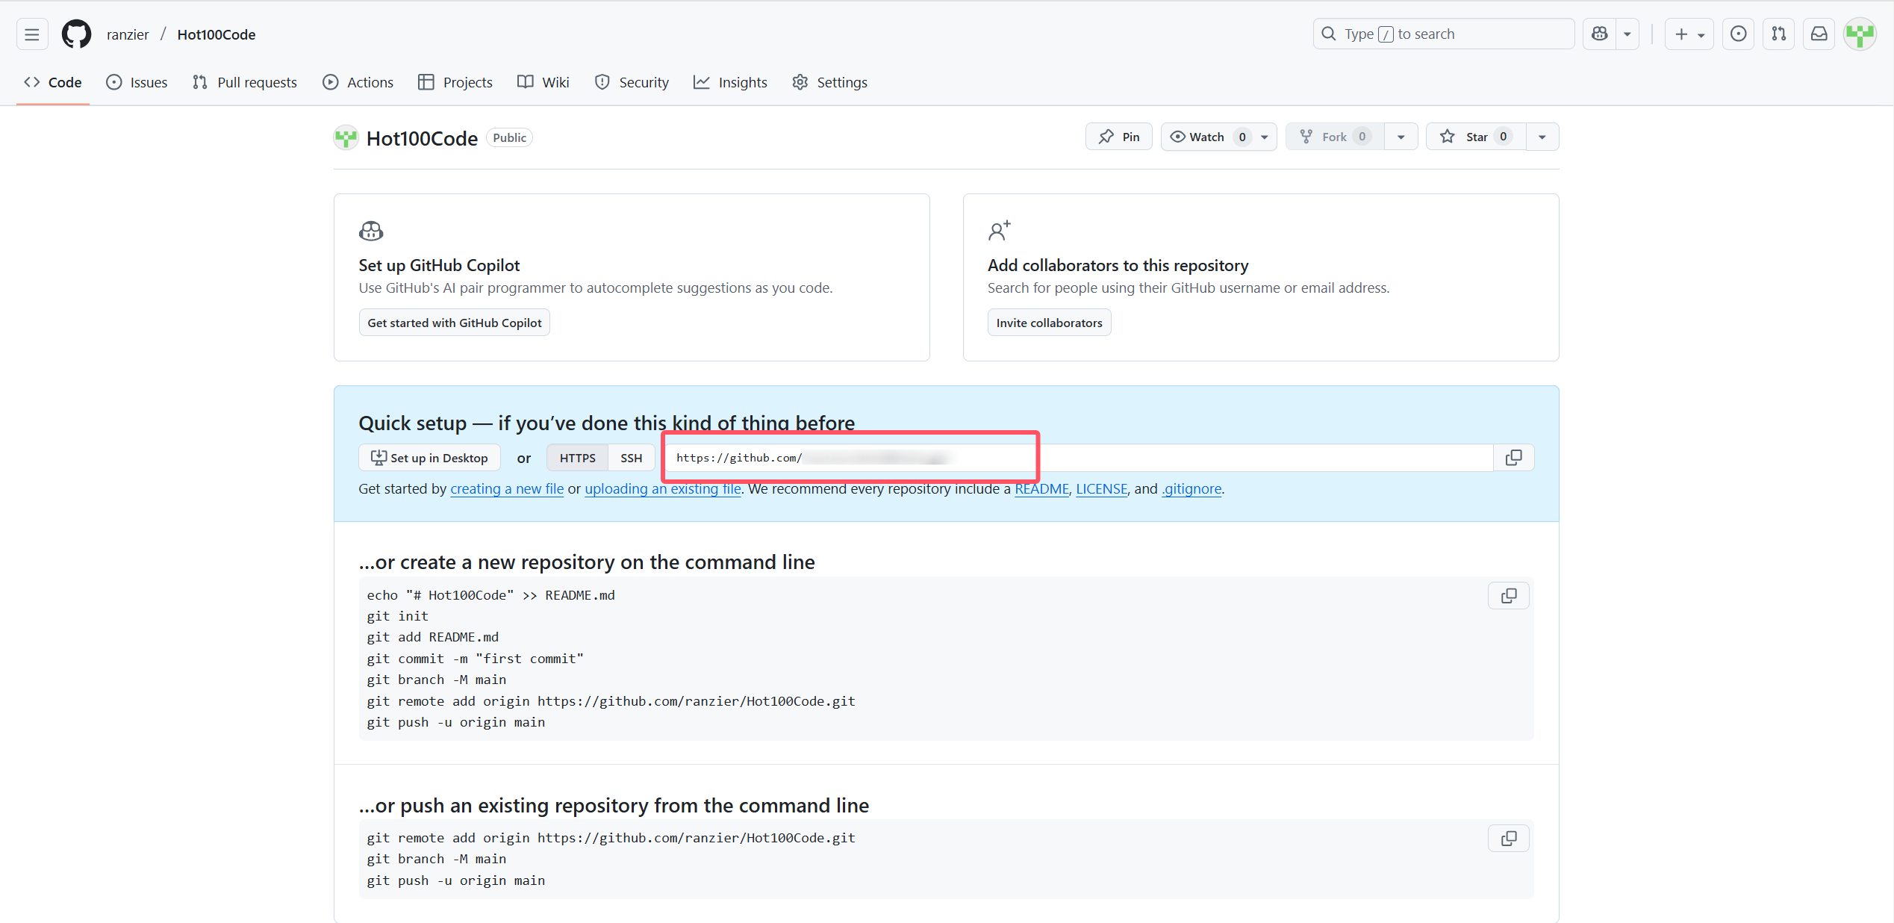This screenshot has width=1894, height=923.
Task: Click Invite collaborators button
Action: coord(1048,323)
